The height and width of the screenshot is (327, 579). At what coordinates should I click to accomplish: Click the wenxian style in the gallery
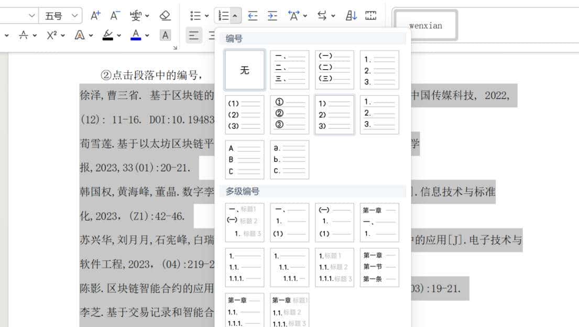point(425,25)
